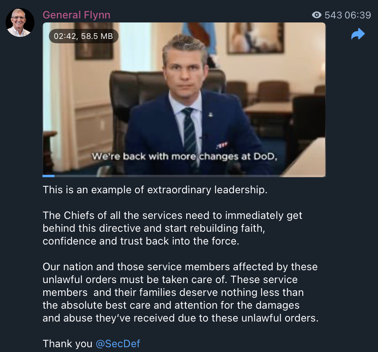Click the line starting 'the absolute best care'
The image size is (378, 352).
coord(171,305)
